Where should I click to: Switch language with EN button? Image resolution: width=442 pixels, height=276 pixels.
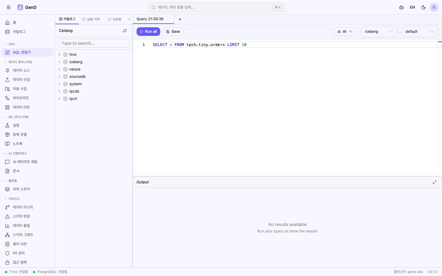[x=413, y=7]
